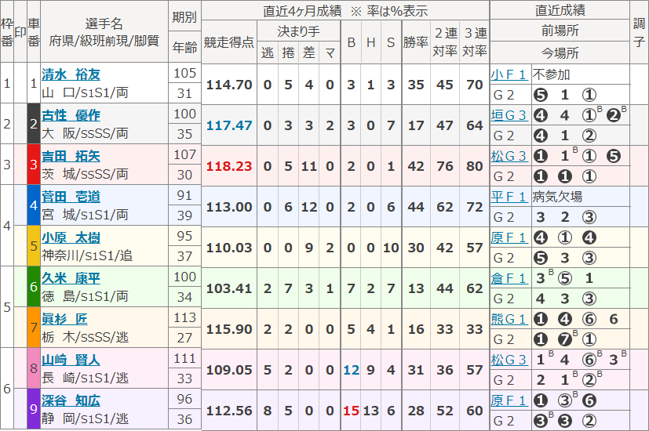Click the blue B count 12

coord(351,370)
